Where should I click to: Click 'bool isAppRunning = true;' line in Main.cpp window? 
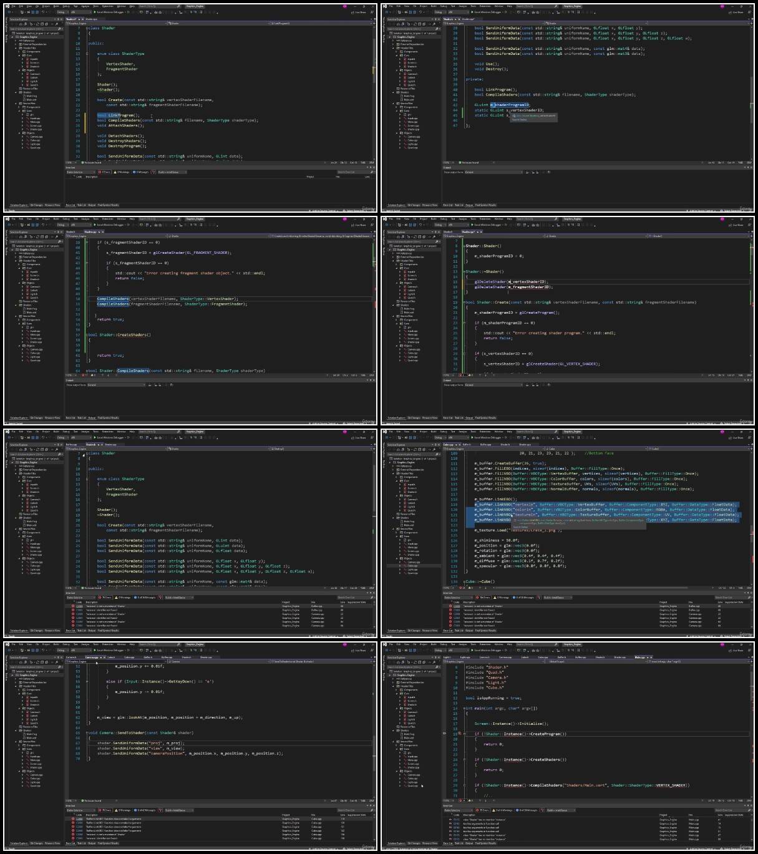coord(493,698)
